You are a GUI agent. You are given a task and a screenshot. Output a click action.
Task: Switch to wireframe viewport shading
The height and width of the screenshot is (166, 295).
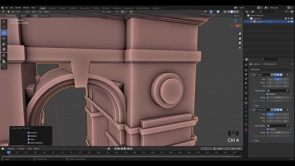pyautogui.click(x=229, y=12)
